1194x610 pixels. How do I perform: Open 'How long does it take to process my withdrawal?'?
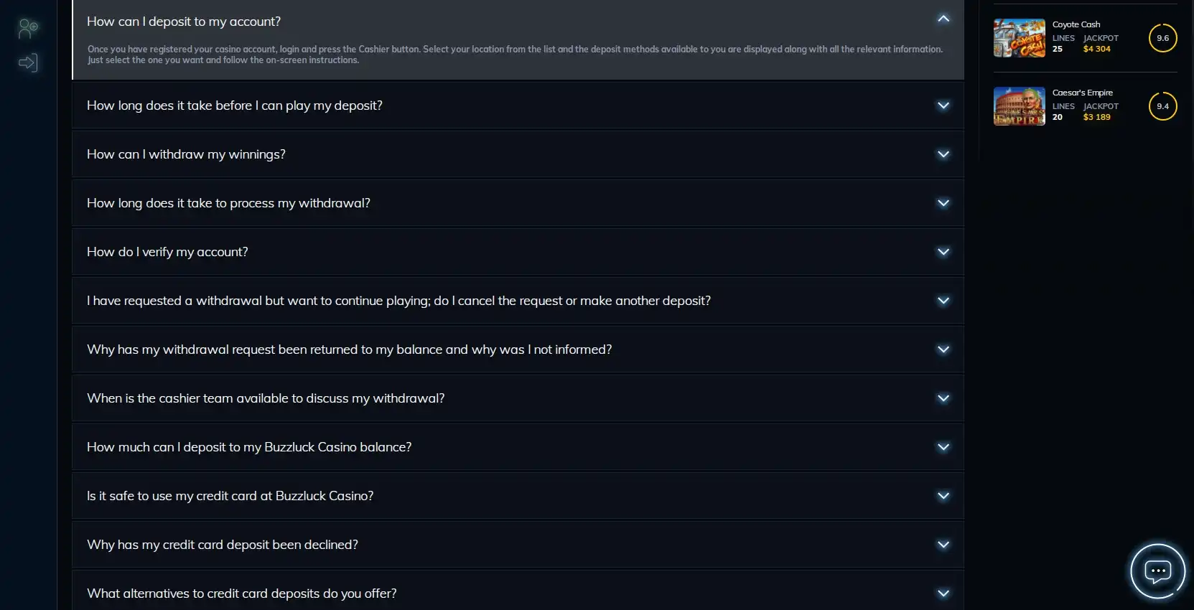pos(228,203)
